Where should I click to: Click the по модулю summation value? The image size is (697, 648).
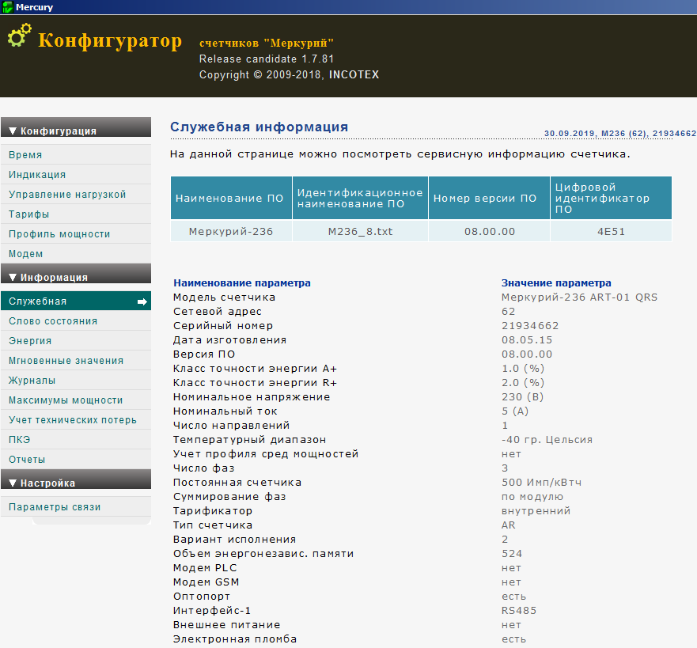(532, 496)
